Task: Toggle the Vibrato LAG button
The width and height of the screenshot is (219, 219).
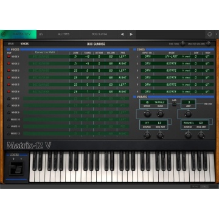Action: [x=174, y=104]
